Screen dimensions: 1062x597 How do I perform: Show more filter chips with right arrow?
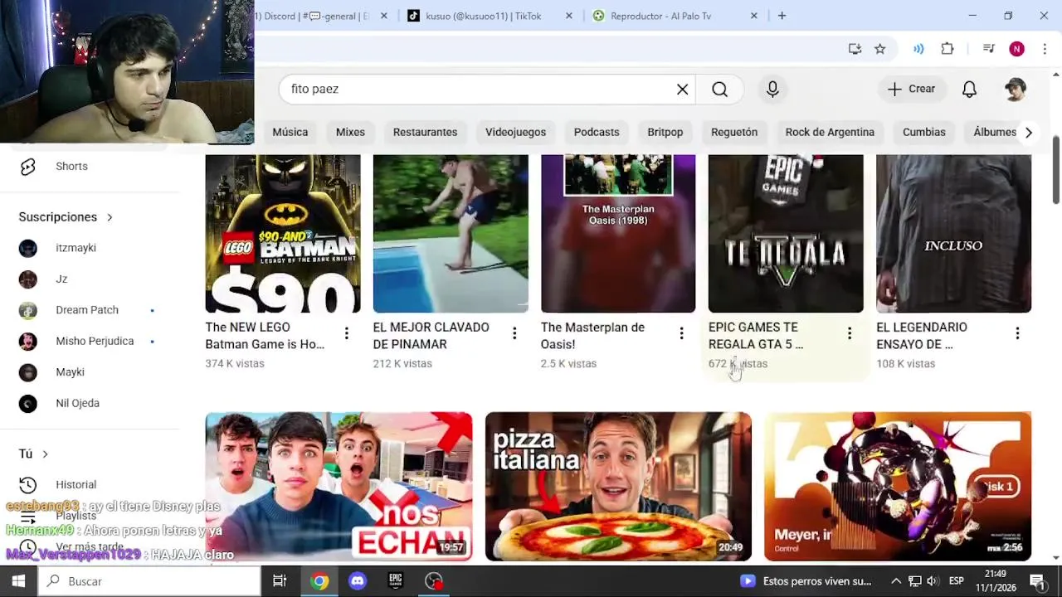1028,133
